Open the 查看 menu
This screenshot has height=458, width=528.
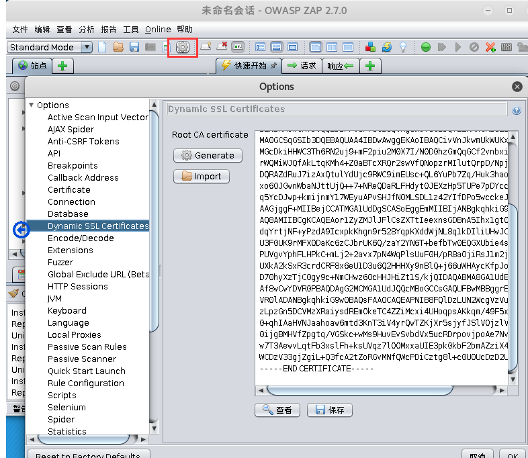[64, 30]
